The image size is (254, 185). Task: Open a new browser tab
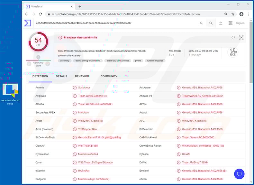coord(80,6)
